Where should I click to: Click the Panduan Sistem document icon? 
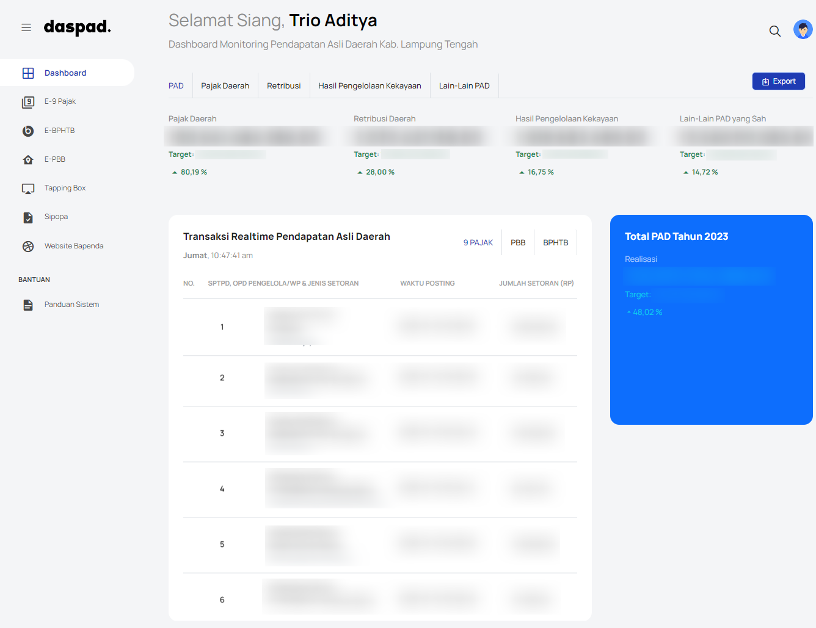click(28, 305)
